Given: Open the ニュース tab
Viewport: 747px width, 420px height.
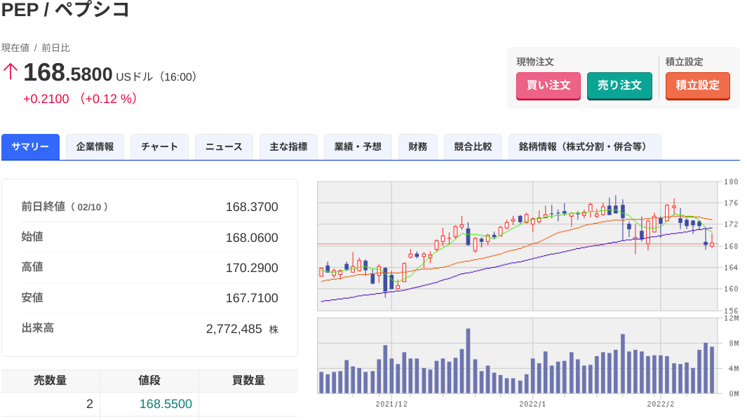Looking at the screenshot, I should (224, 147).
